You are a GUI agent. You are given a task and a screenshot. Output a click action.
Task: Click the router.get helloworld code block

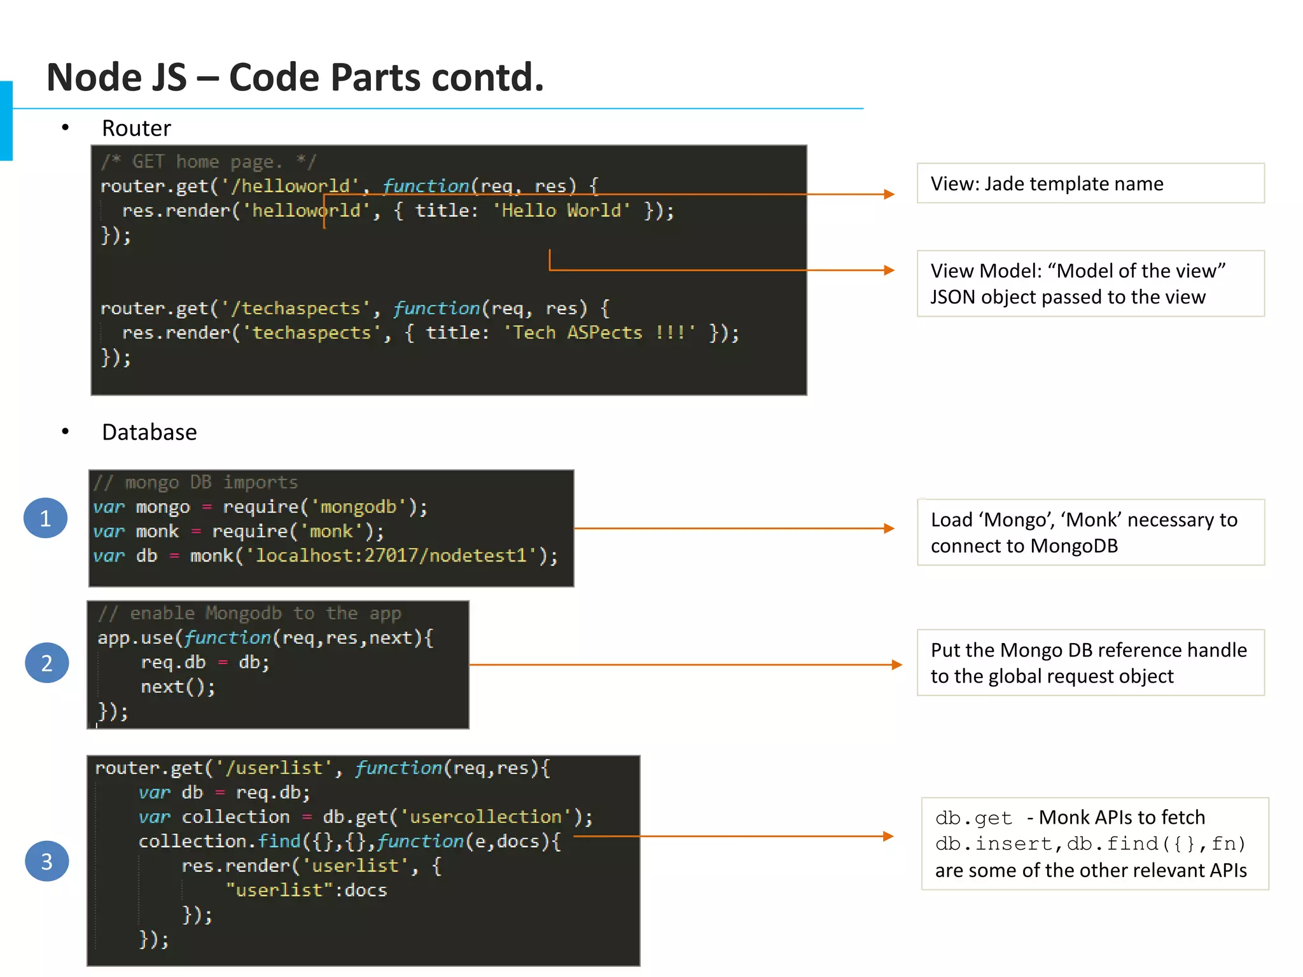(449, 270)
